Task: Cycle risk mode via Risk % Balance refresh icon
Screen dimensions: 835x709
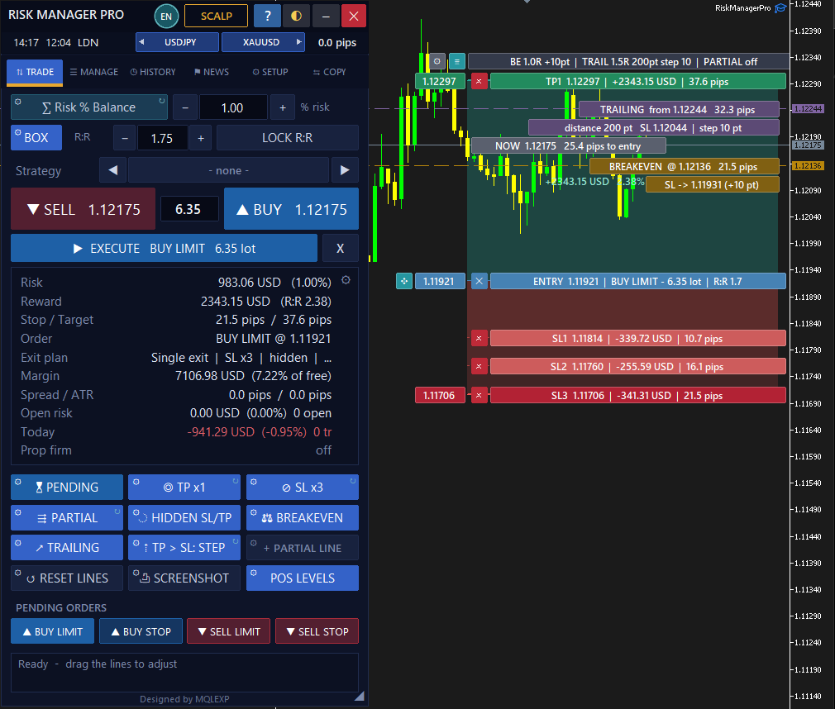Action: point(161,101)
